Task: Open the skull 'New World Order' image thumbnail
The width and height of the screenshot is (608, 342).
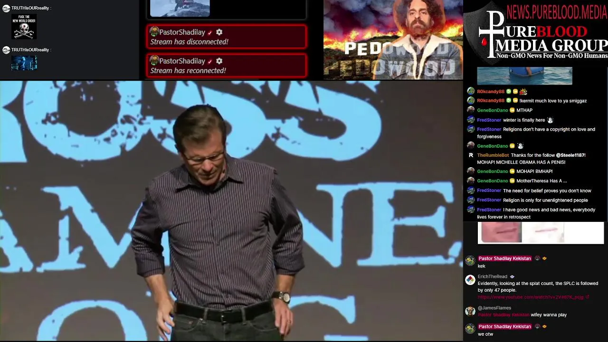Action: [x=24, y=27]
